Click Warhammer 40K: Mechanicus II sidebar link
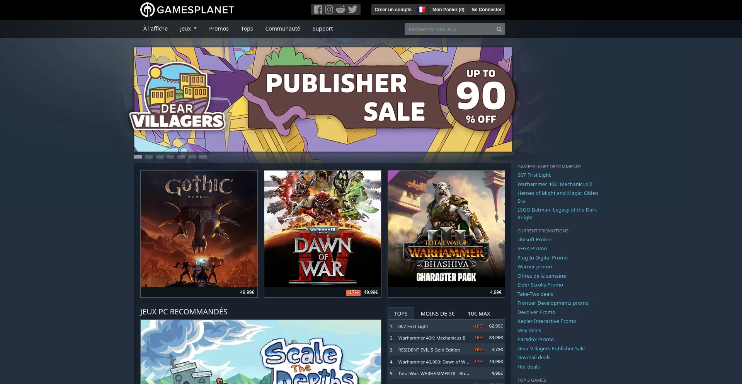 point(555,184)
